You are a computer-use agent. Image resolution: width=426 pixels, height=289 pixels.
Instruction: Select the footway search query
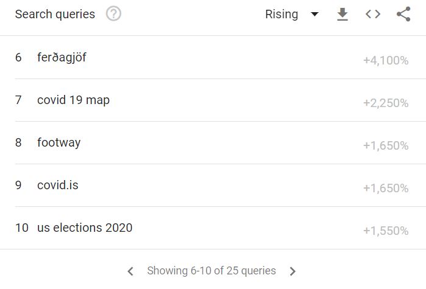click(59, 142)
